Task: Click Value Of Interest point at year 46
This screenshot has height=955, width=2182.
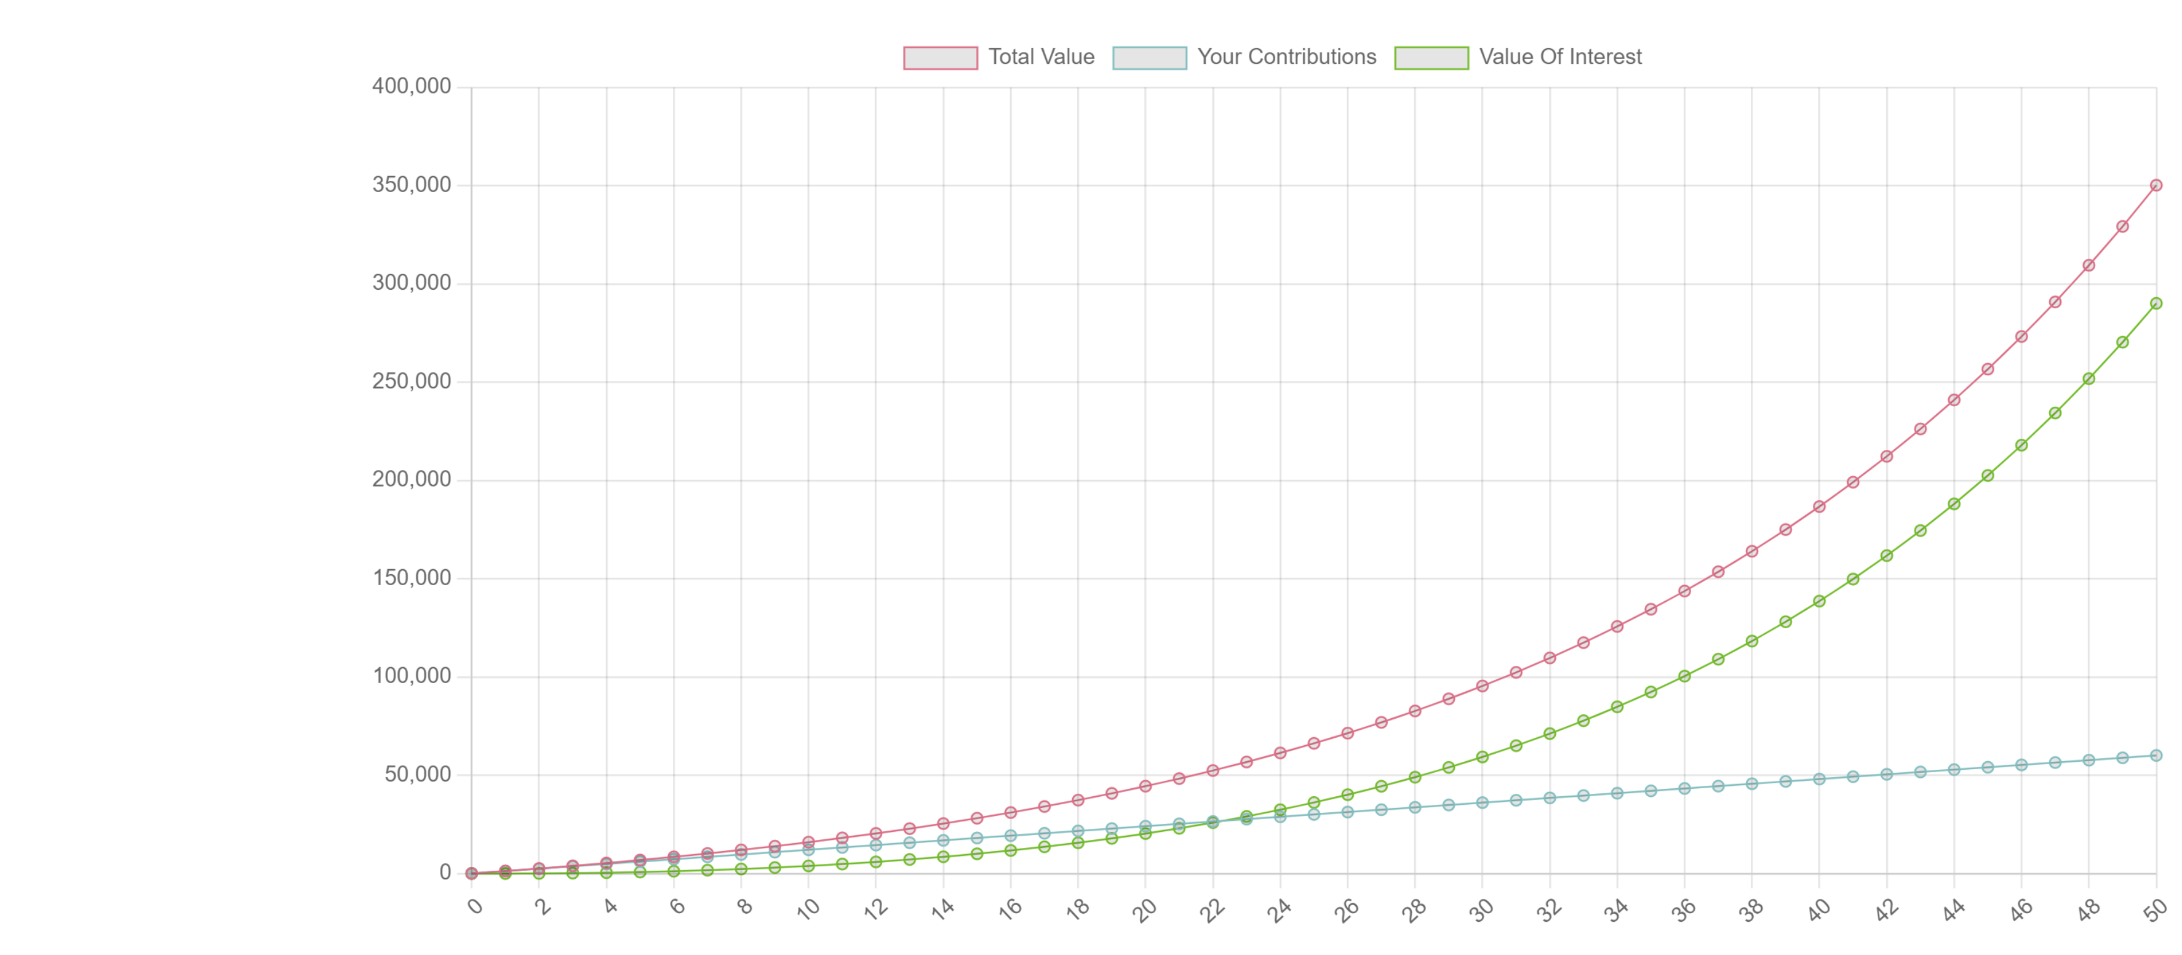Action: point(2021,446)
